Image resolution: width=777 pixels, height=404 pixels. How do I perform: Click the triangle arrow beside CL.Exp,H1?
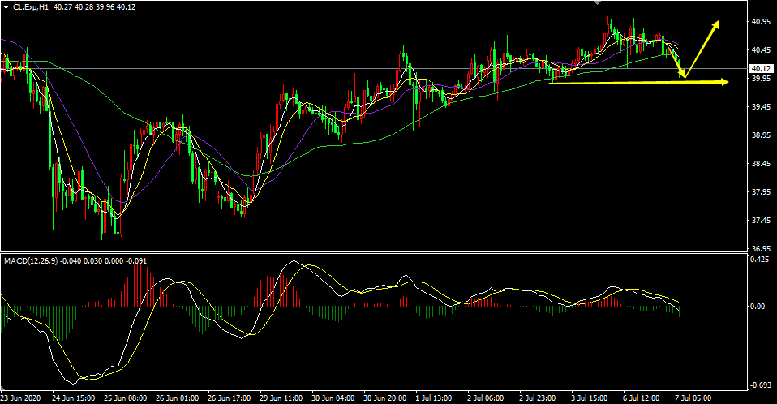6,7
